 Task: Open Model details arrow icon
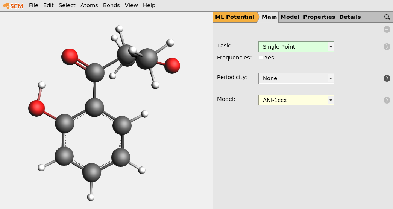click(387, 100)
